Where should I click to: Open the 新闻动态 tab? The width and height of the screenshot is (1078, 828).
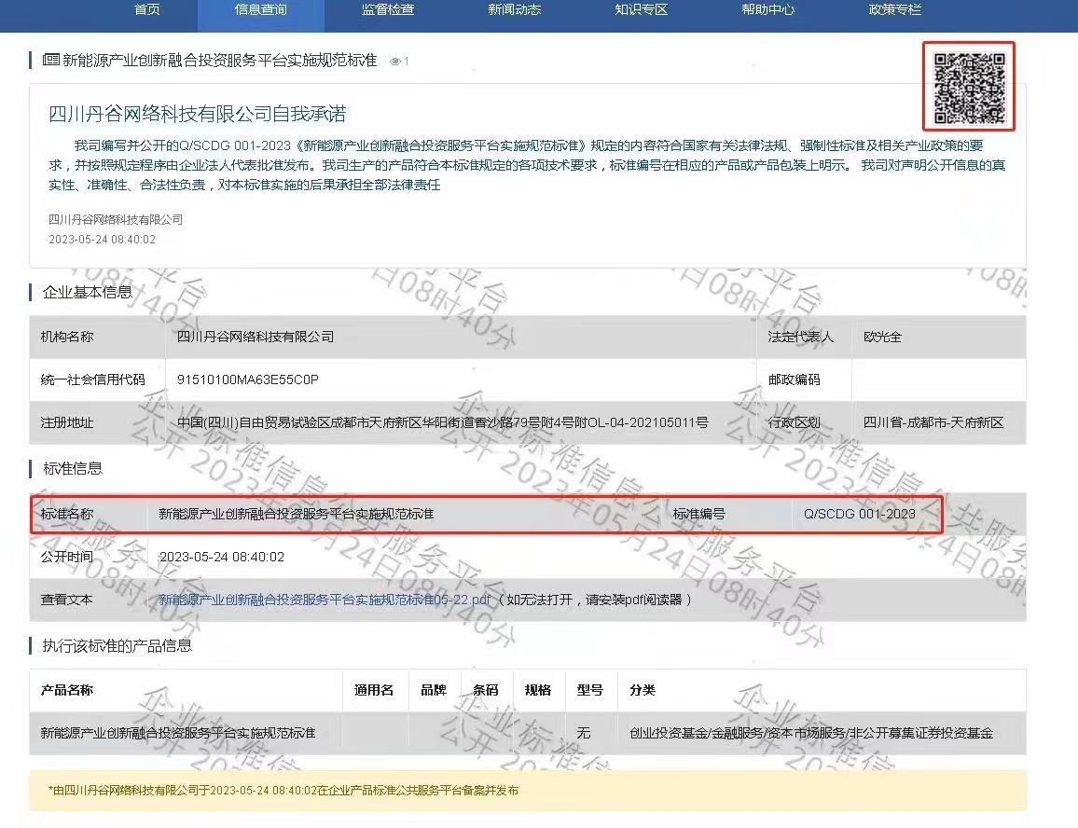(514, 9)
